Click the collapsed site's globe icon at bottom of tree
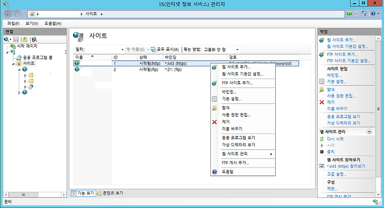 coord(25,92)
